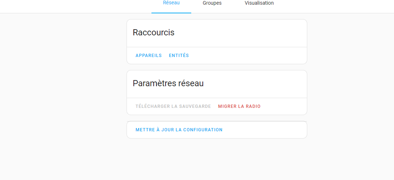The width and height of the screenshot is (394, 180).
Task: Switch to the Réseau tab
Action: pyautogui.click(x=171, y=4)
